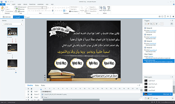Screen dimensions: 175x104
Task: Click the Duplicate slide icon
Action: [x=21, y=11]
